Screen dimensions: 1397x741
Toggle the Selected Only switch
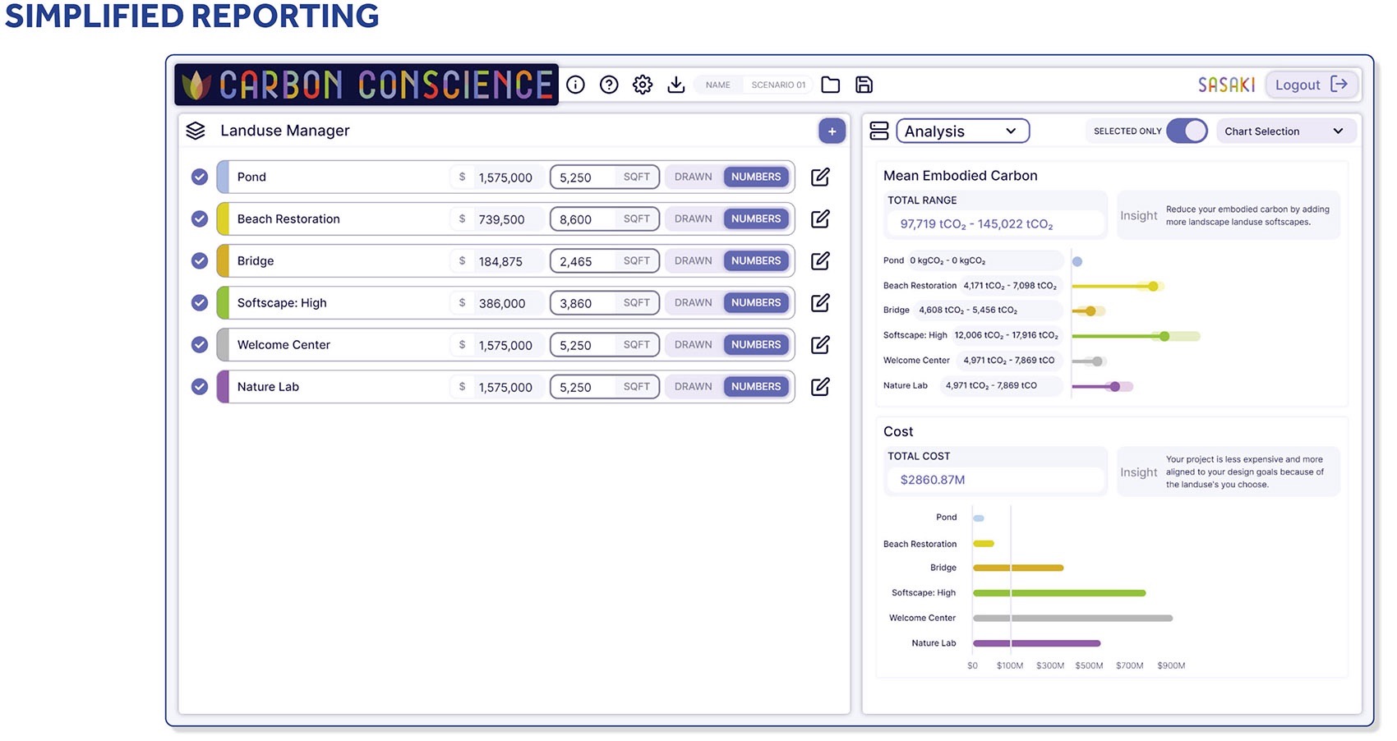pyautogui.click(x=1187, y=131)
